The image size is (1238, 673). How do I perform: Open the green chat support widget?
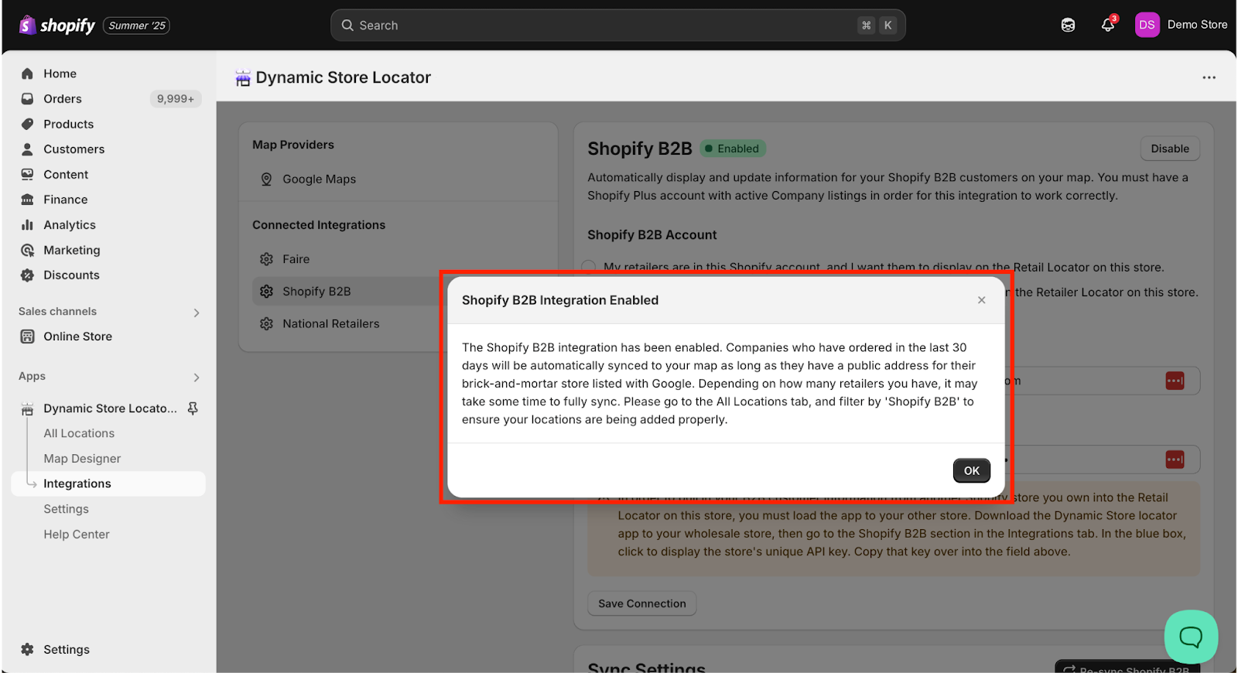pyautogui.click(x=1191, y=637)
